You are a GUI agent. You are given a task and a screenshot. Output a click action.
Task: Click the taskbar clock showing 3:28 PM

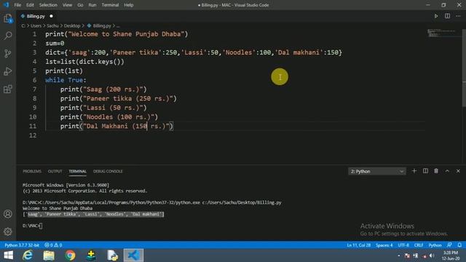point(451,255)
